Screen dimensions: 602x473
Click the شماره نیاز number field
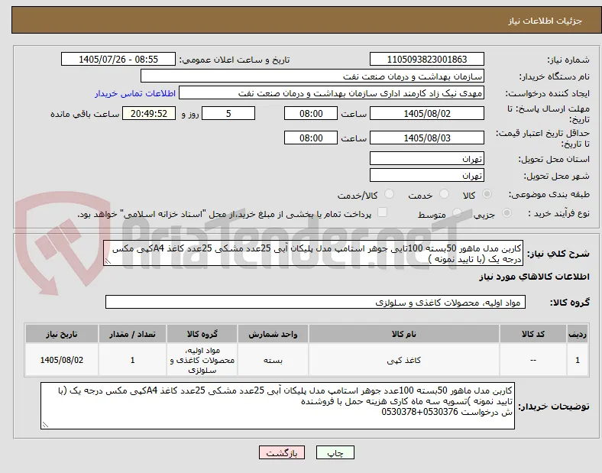[x=427, y=59]
